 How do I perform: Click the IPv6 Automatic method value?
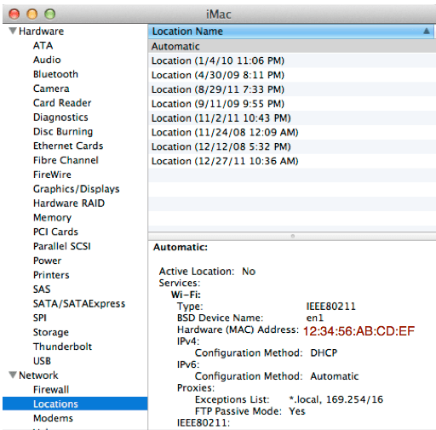click(x=335, y=376)
